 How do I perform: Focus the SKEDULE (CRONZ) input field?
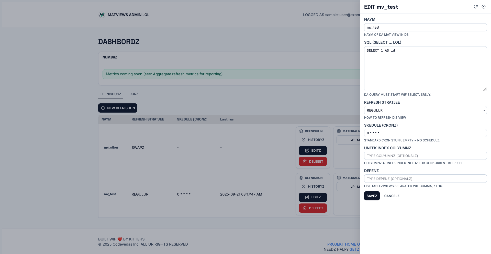point(425,133)
